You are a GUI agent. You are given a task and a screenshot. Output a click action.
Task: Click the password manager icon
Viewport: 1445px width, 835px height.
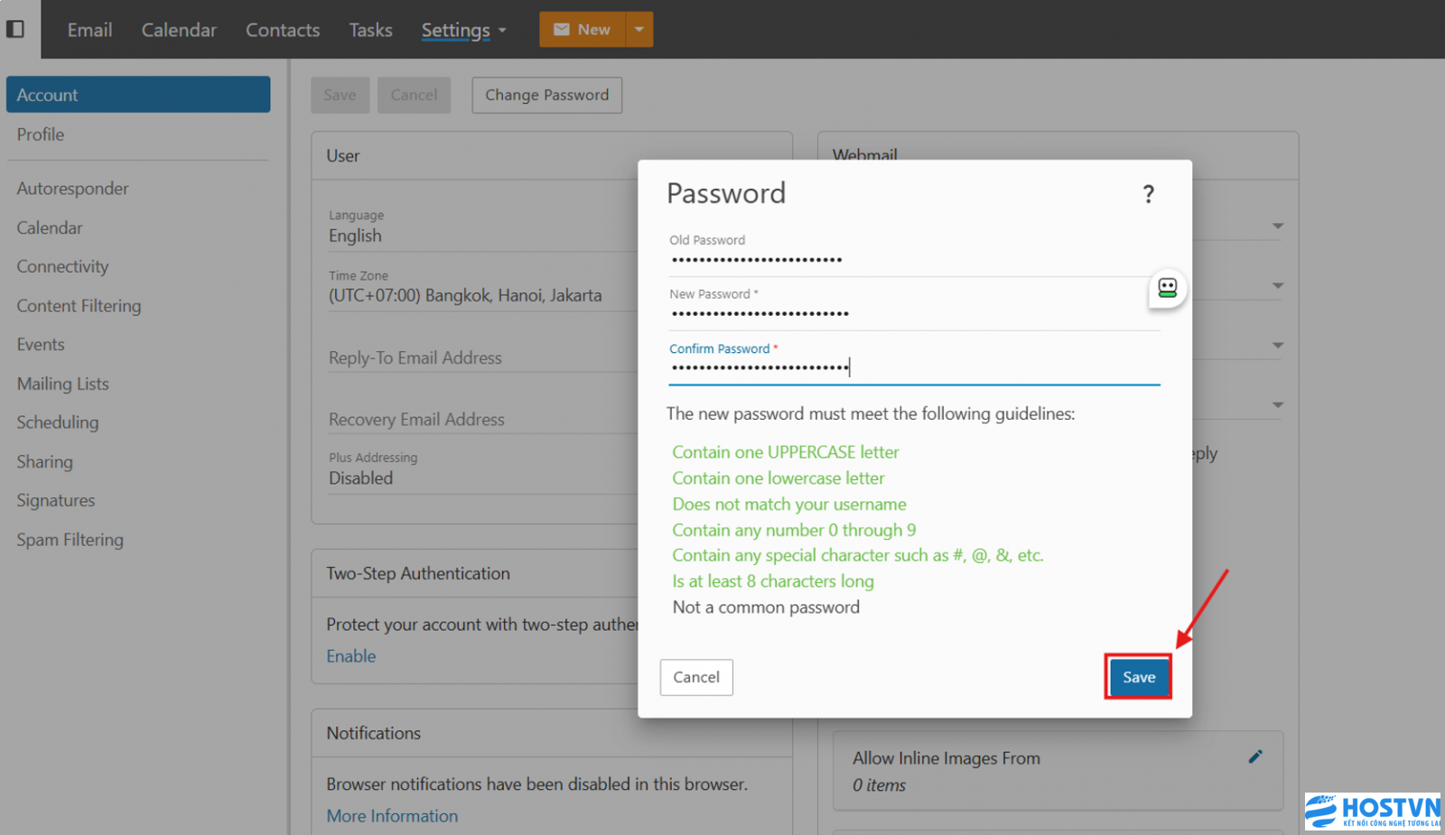(x=1167, y=288)
